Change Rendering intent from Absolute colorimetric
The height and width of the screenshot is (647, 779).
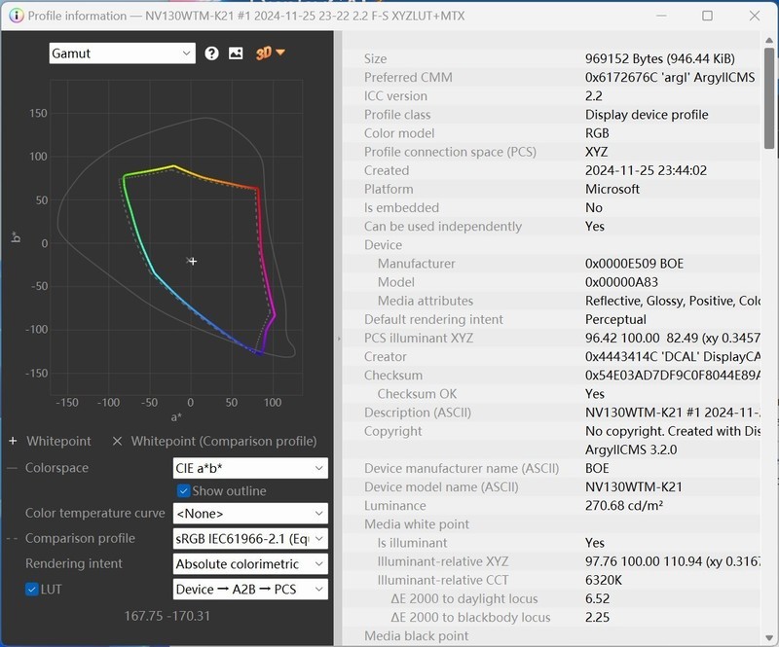pos(250,563)
